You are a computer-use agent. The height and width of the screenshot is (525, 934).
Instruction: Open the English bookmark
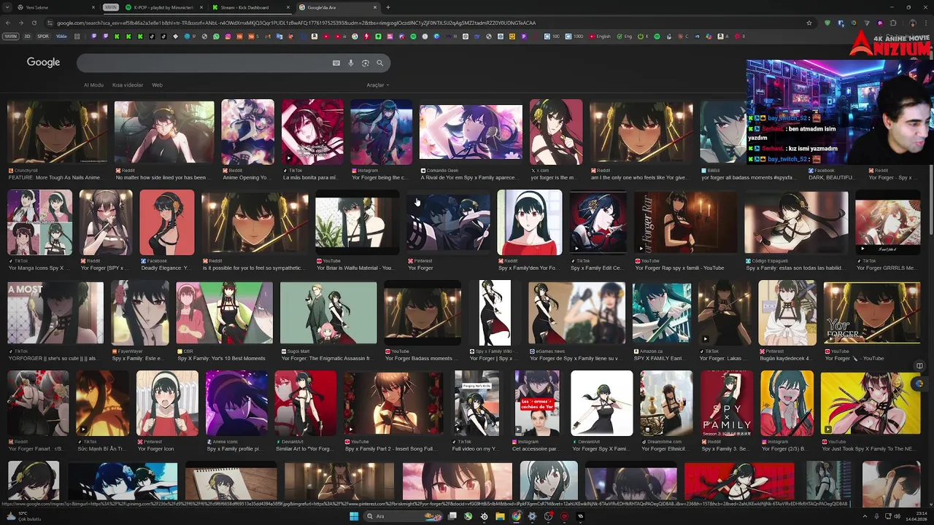click(x=601, y=36)
